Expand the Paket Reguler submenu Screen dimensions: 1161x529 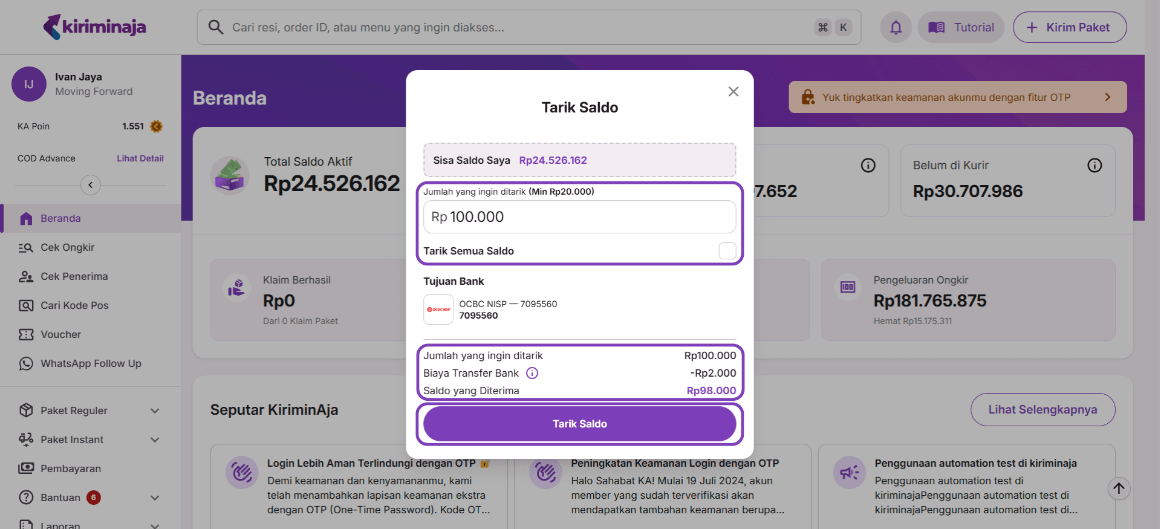click(155, 411)
